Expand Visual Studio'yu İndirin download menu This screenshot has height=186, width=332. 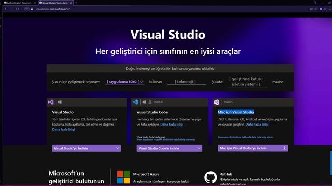coord(87,148)
